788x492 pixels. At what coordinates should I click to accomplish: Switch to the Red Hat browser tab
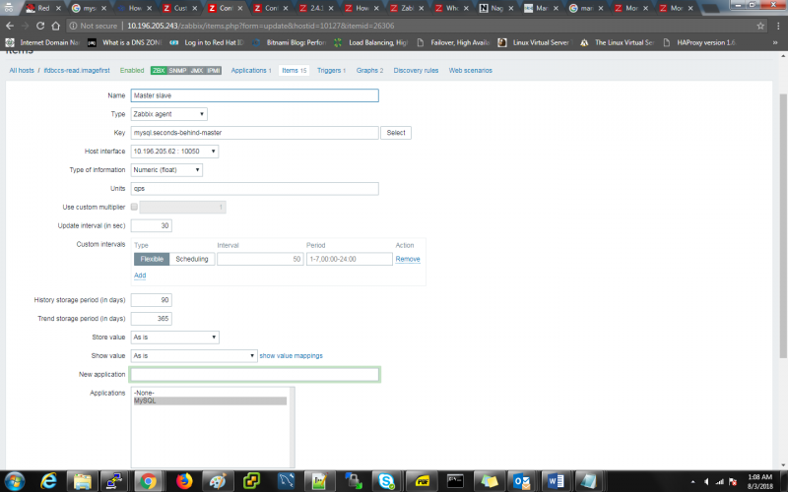(43, 8)
